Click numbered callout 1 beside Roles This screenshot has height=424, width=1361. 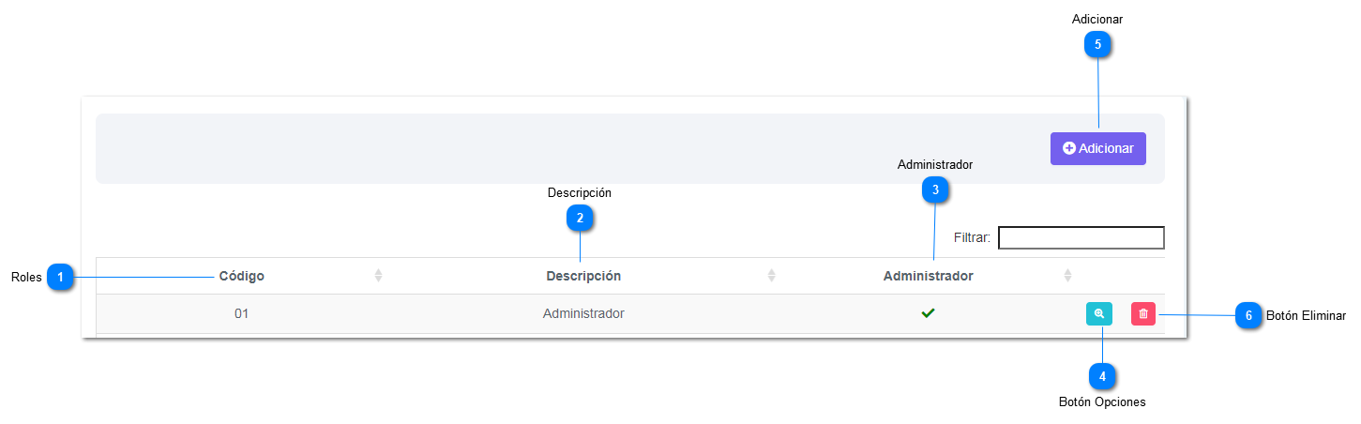click(x=61, y=278)
